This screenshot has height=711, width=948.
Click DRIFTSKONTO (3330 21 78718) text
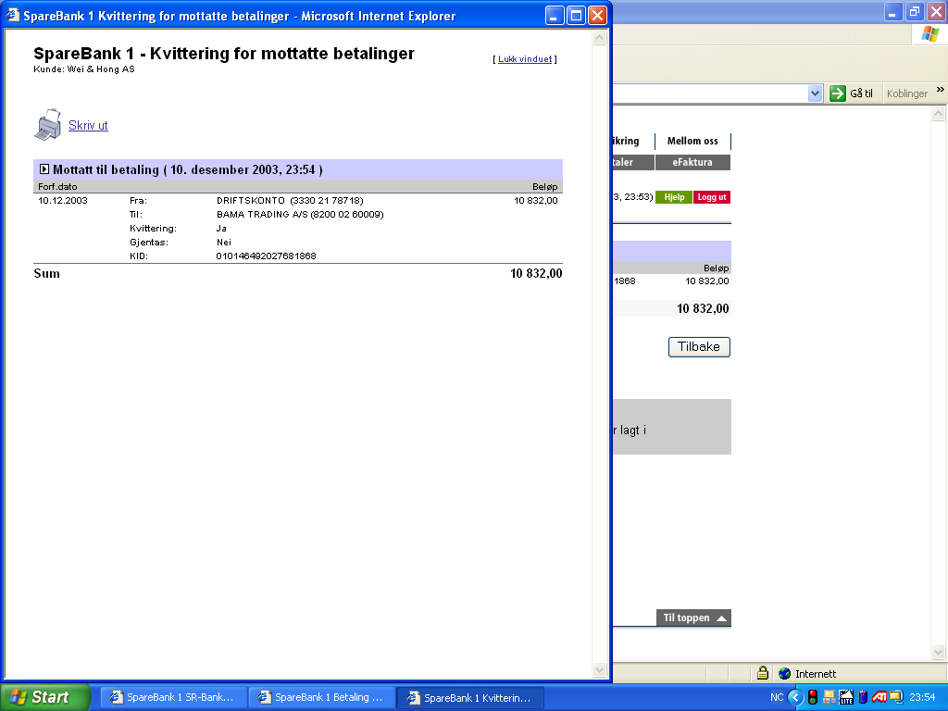tap(290, 200)
